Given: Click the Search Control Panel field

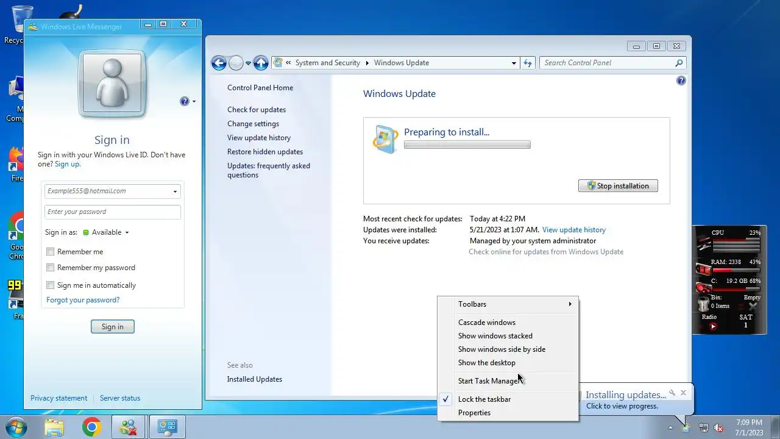Looking at the screenshot, I should (612, 63).
